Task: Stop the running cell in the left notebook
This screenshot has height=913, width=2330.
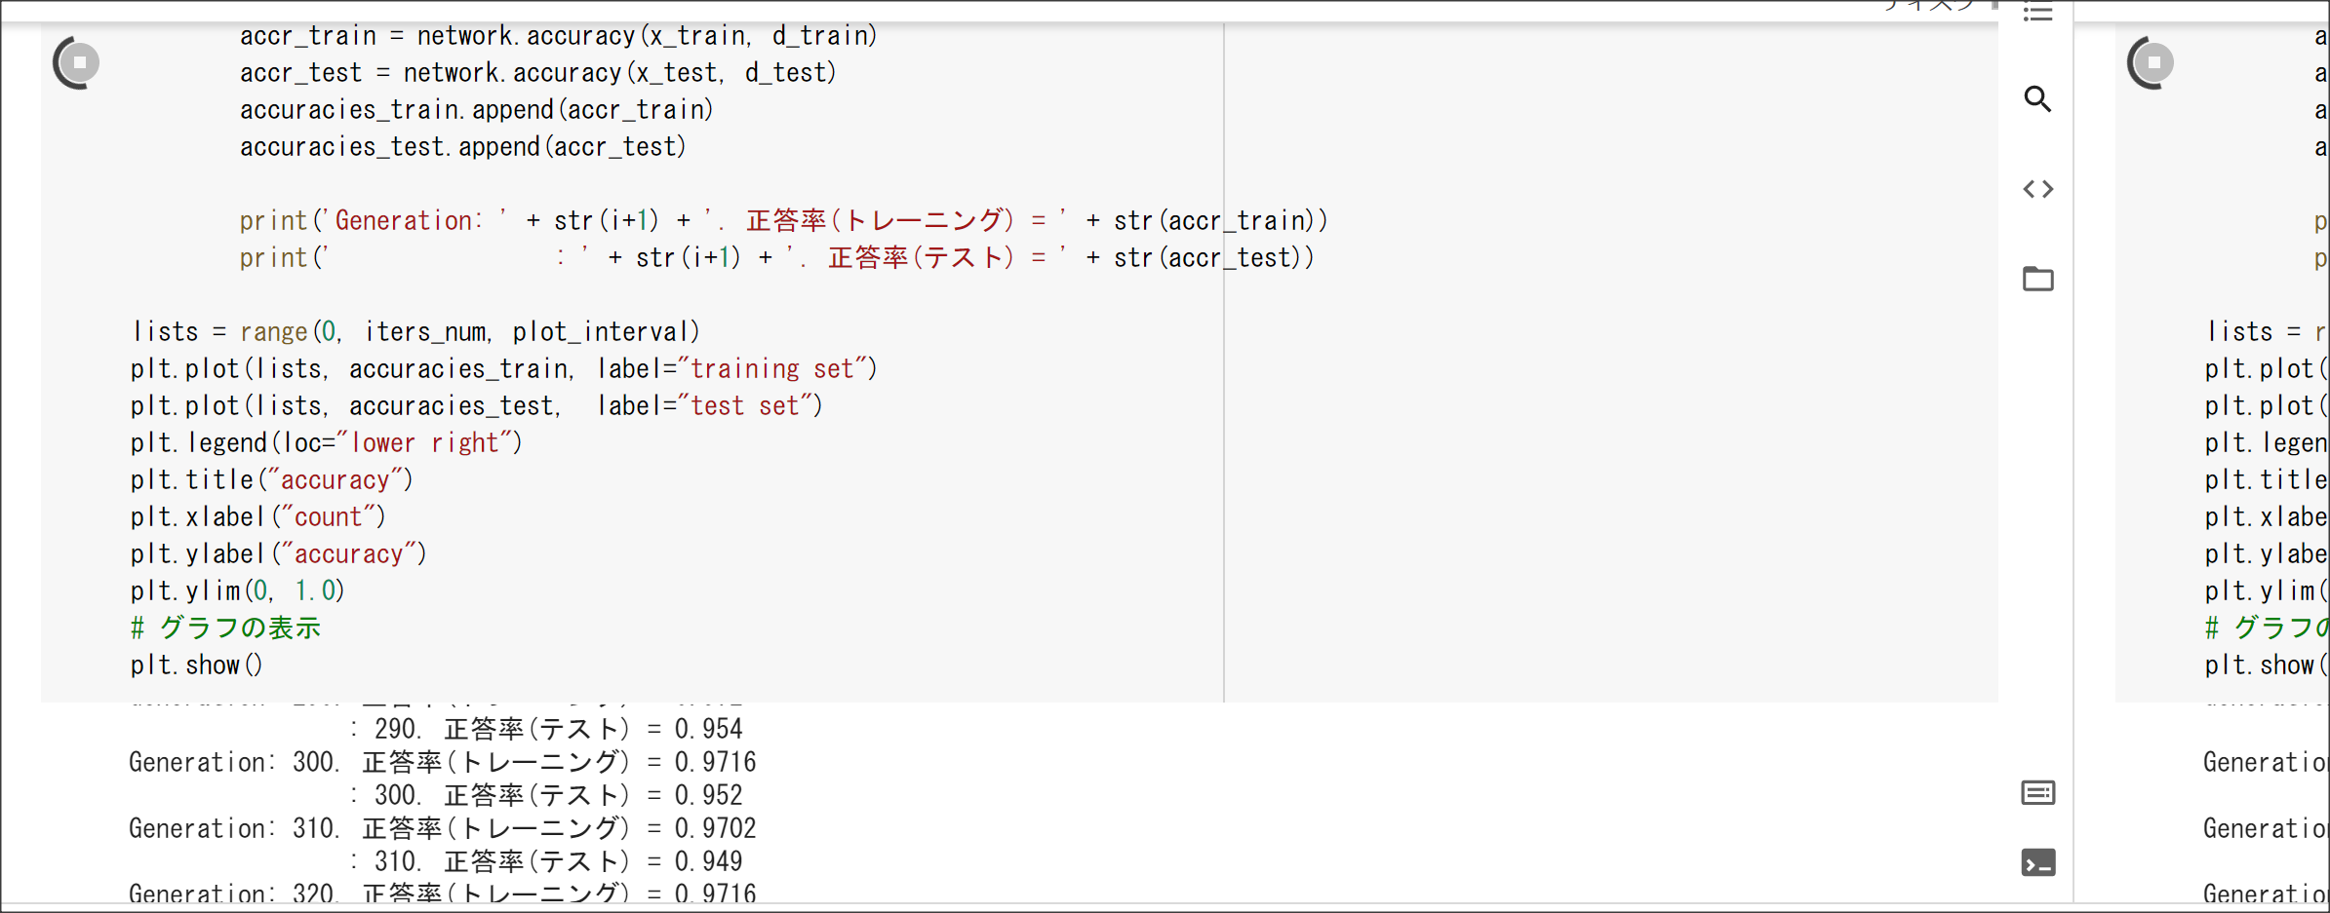Action: (77, 62)
